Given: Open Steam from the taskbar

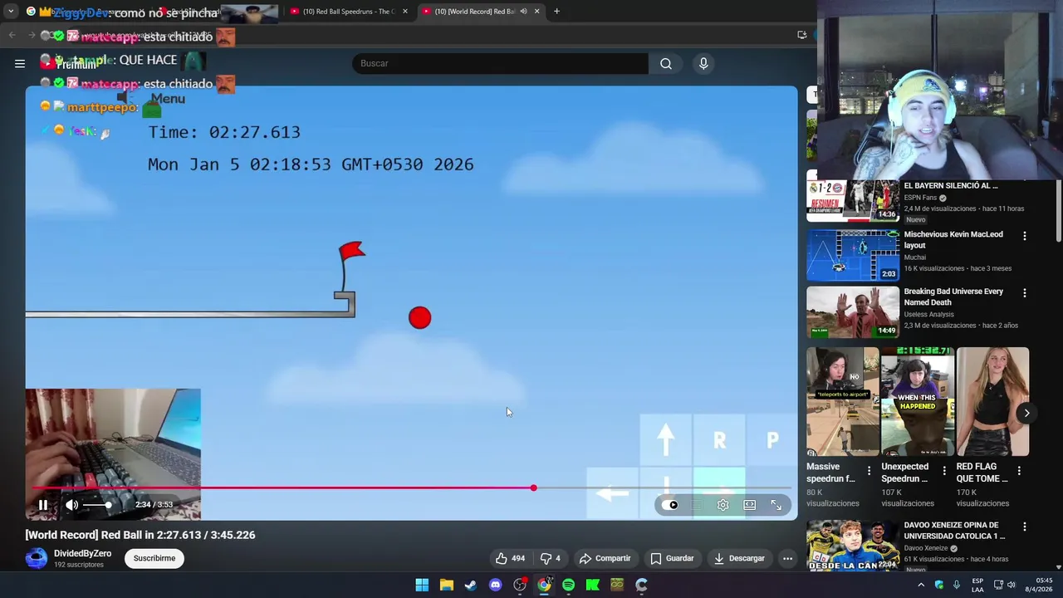Looking at the screenshot, I should [471, 585].
